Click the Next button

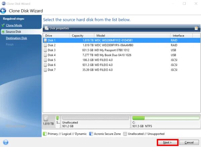coord(167,142)
